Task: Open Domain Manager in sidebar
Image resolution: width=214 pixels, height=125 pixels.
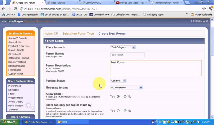Action: tap(17, 66)
